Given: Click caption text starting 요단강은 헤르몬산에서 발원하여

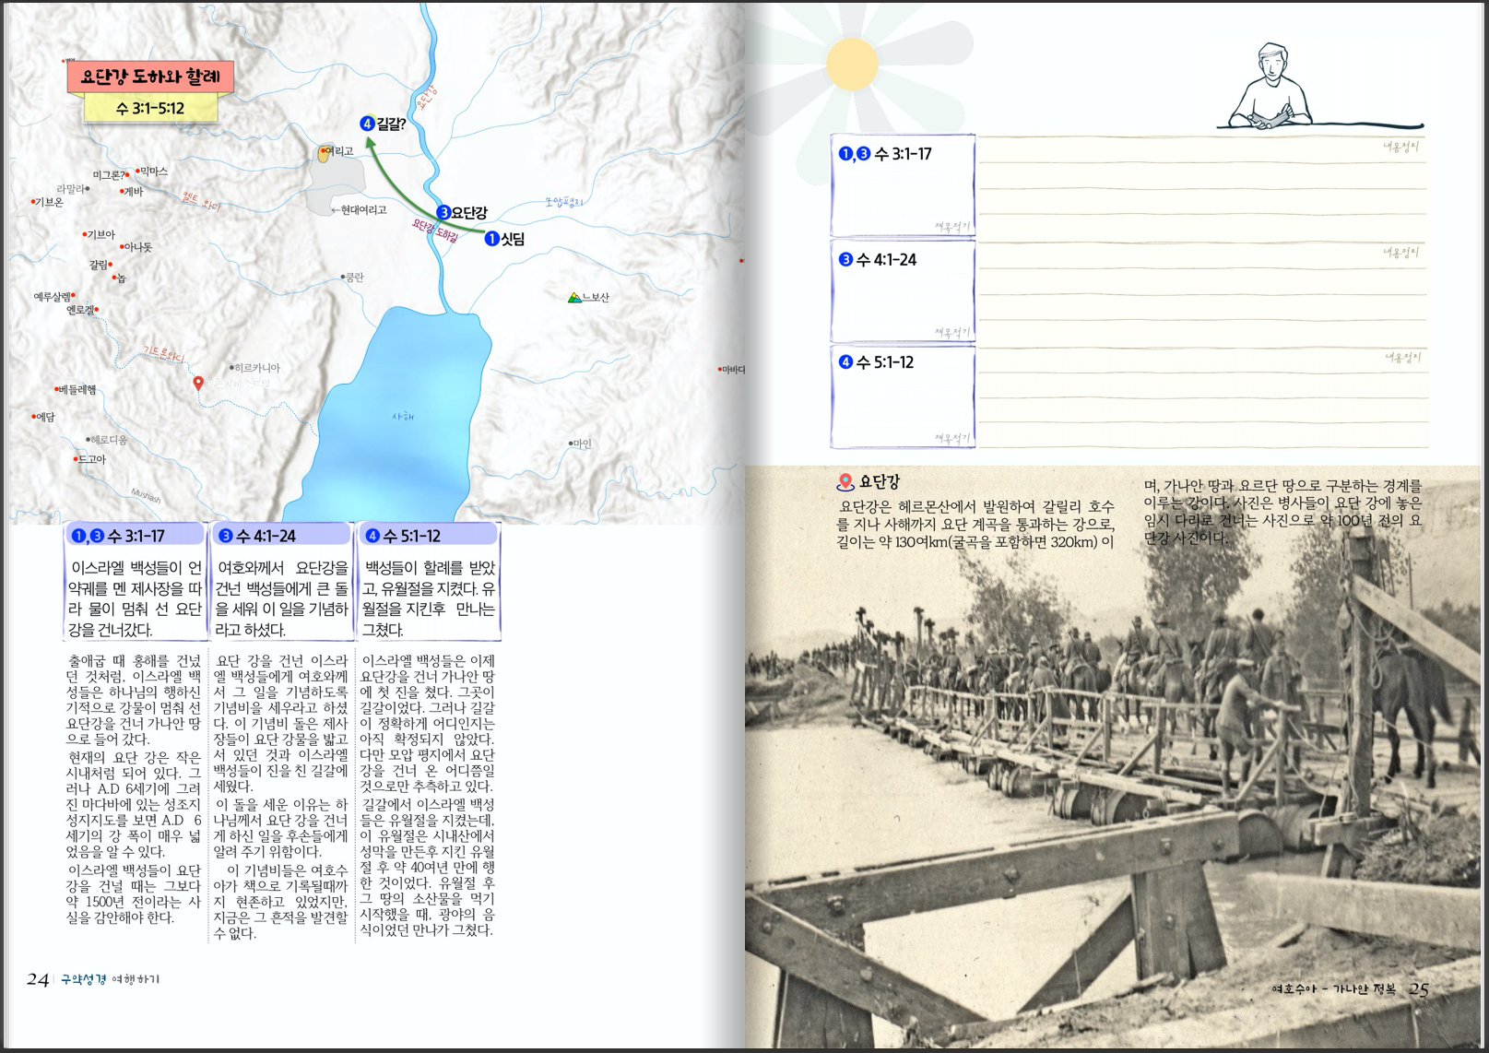Looking at the screenshot, I should coord(975,524).
